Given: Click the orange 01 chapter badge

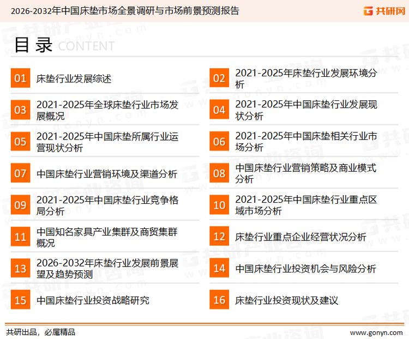Looking at the screenshot, I should [20, 78].
